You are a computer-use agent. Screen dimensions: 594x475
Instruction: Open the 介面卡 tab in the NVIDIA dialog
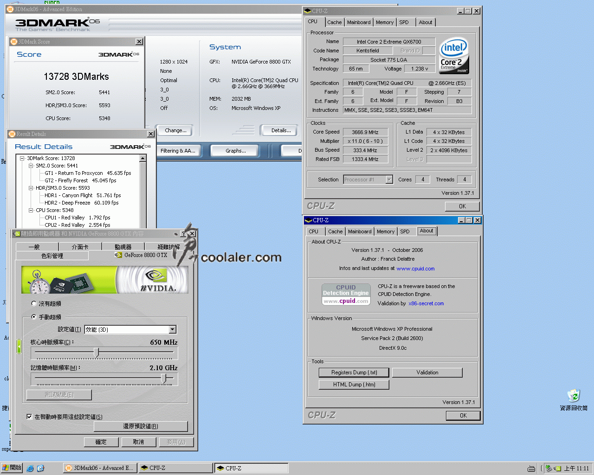[80, 247]
